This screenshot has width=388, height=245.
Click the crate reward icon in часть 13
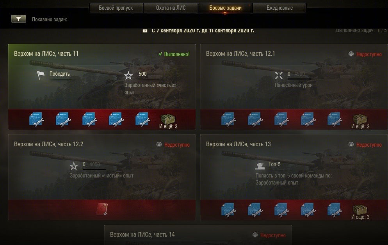click(x=360, y=210)
